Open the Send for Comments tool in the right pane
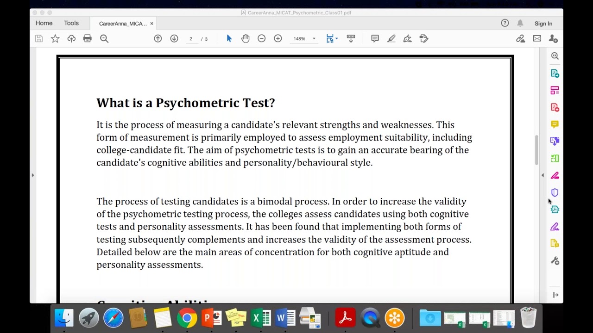Screen dimensions: 593x333 (x=555, y=244)
